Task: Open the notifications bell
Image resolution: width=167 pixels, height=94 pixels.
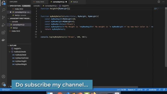Action: click(x=164, y=90)
